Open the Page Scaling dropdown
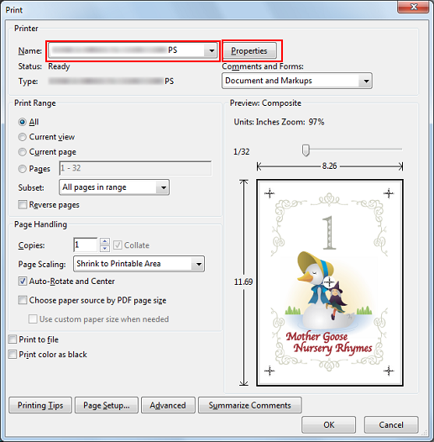This screenshot has height=442, width=434. 139,264
